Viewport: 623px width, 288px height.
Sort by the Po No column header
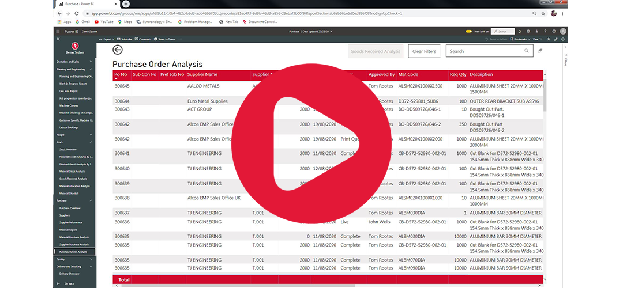click(121, 74)
